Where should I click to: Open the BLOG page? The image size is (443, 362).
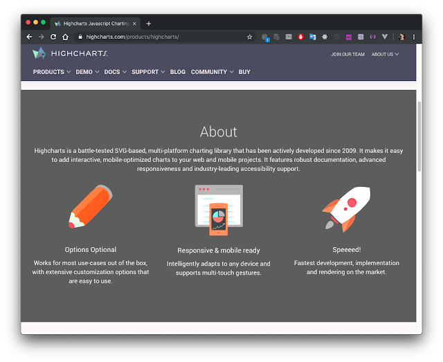pyautogui.click(x=178, y=72)
